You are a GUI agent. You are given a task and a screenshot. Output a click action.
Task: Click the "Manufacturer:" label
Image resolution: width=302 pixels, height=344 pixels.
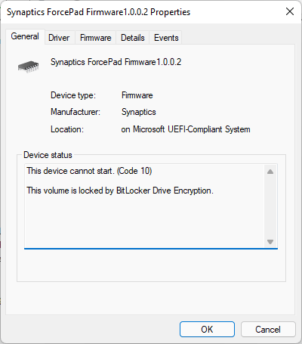(75, 112)
